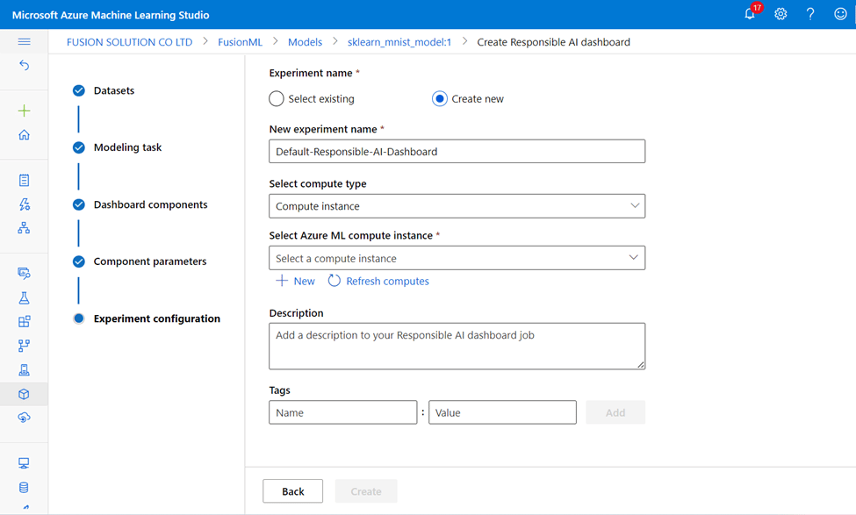Image resolution: width=856 pixels, height=515 pixels.
Task: Open the Select compute type dropdown
Action: 457,206
